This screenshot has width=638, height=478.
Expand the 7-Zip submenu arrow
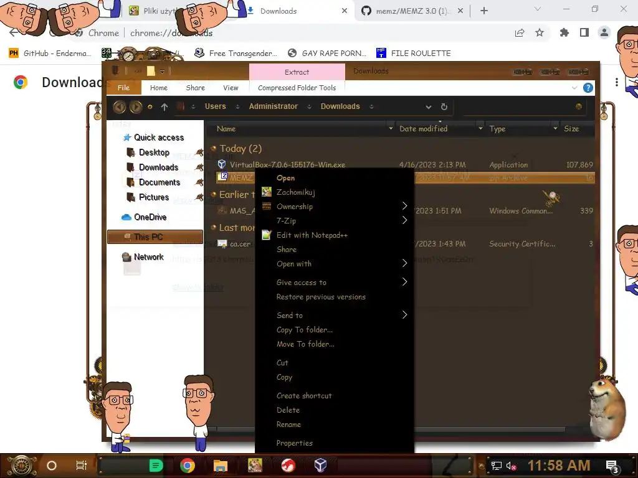[x=404, y=221]
